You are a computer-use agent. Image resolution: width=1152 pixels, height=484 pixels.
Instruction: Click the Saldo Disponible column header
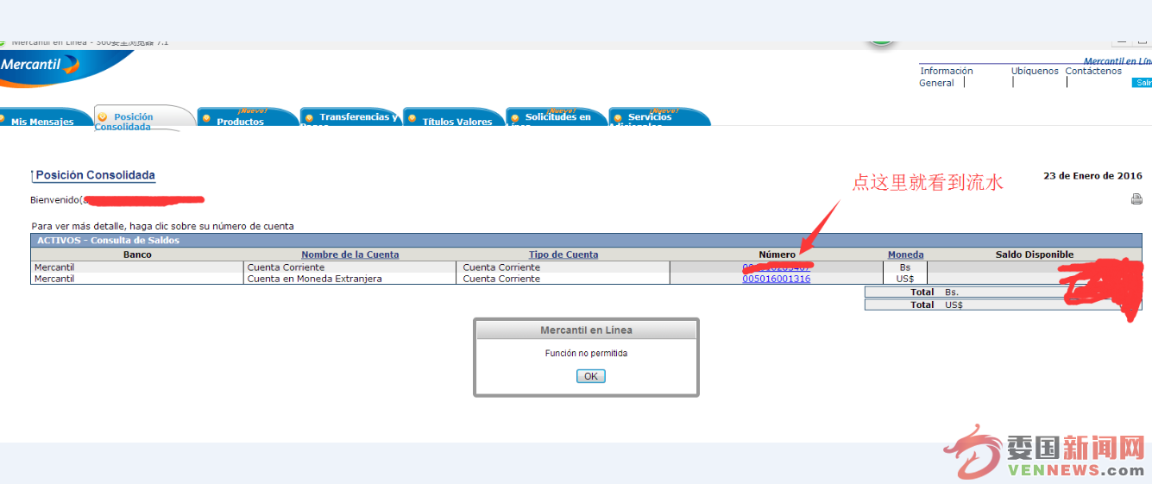coord(1034,255)
